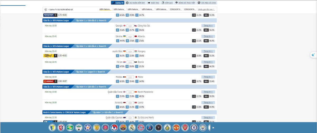
Task: Select draw 27.6% for Ukraine vs Albania
Action: pos(130,41)
